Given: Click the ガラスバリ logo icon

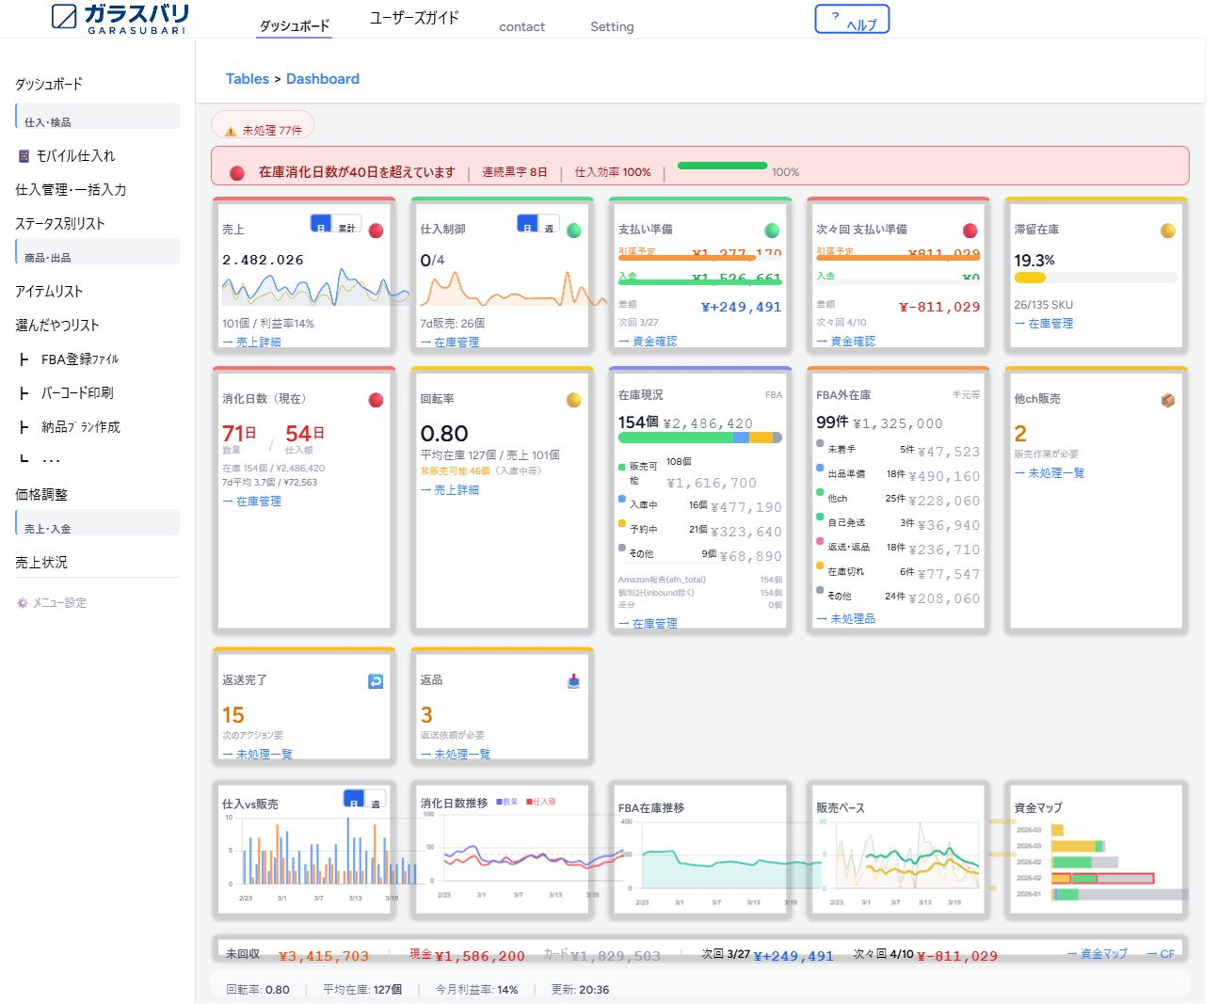Looking at the screenshot, I should click(x=62, y=15).
